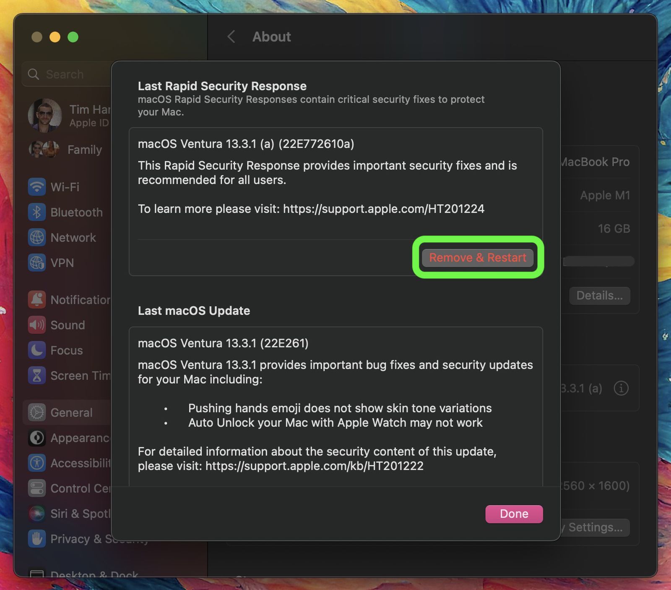671x590 pixels.
Task: Click the Remove & Restart button
Action: (477, 257)
